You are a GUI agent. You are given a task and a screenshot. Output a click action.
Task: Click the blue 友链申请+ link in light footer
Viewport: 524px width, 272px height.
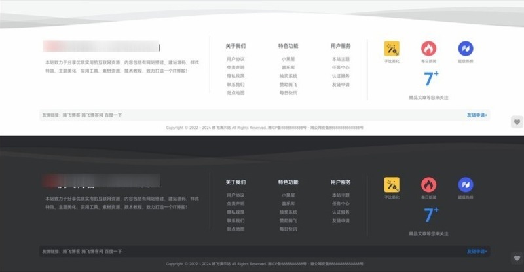[x=476, y=115]
